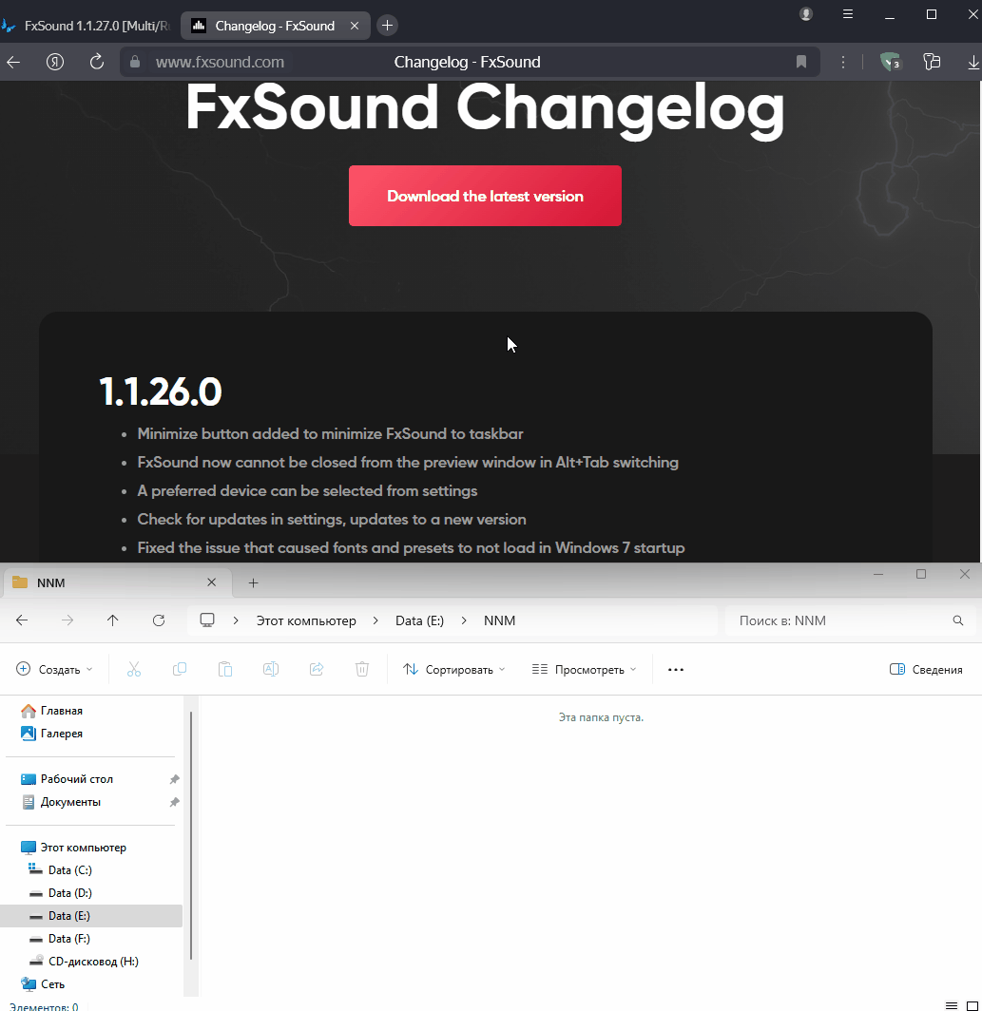Add a new browser tab

[387, 26]
